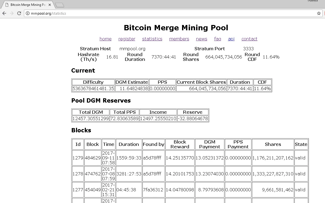
Task: Select block number 484629
Action: point(93,158)
